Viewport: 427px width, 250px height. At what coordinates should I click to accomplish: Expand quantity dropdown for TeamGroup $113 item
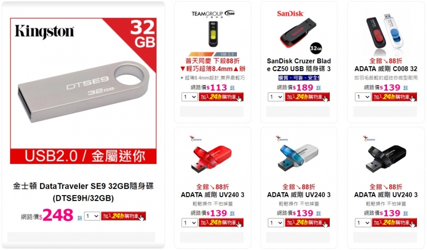point(190,97)
